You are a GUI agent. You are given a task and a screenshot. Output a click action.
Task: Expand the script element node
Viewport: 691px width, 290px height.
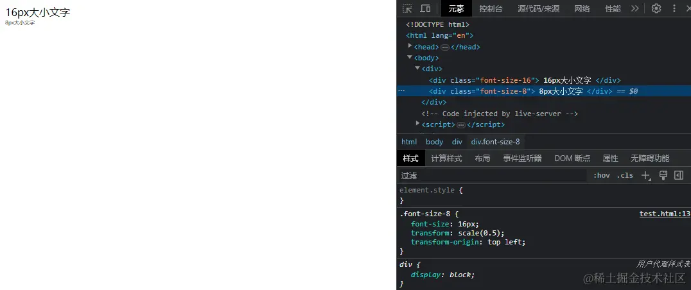418,124
